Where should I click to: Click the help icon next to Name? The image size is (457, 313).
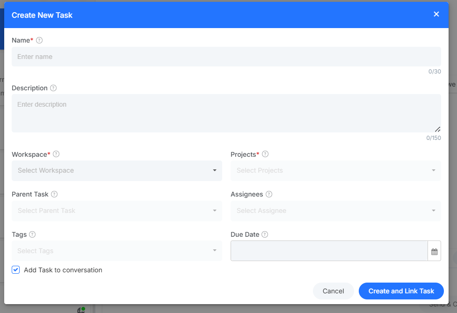coord(39,40)
